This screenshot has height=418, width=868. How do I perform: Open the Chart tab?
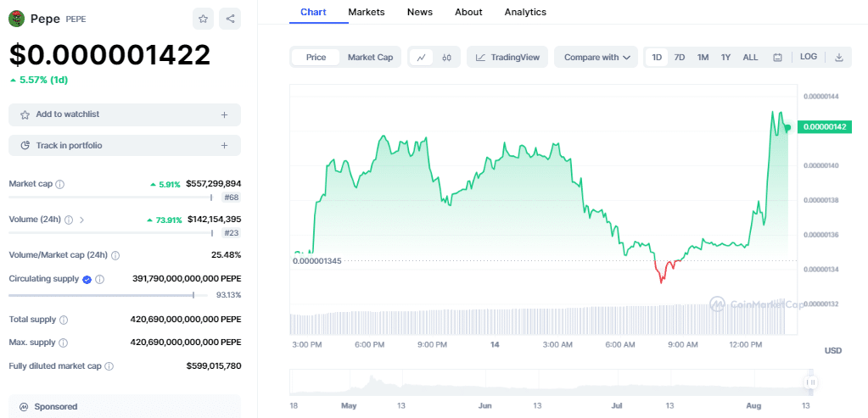313,12
